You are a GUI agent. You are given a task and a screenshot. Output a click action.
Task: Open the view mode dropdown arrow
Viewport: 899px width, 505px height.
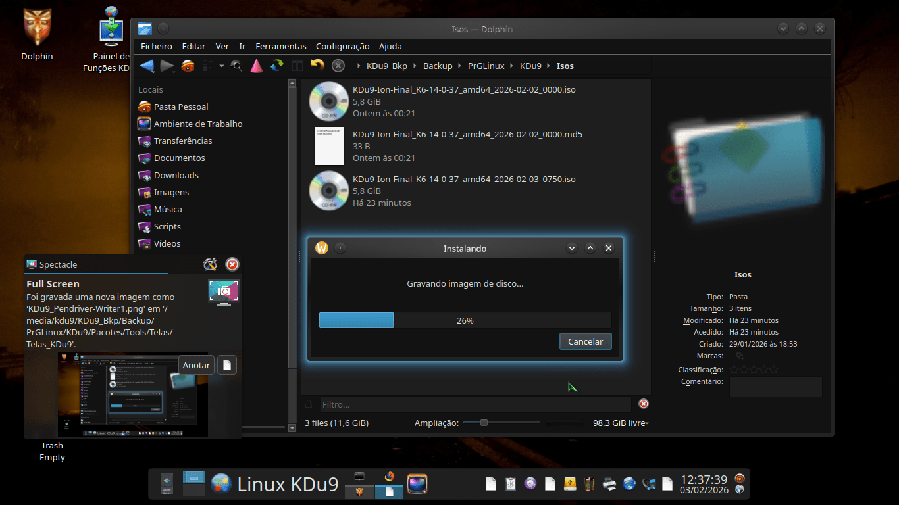tap(222, 66)
